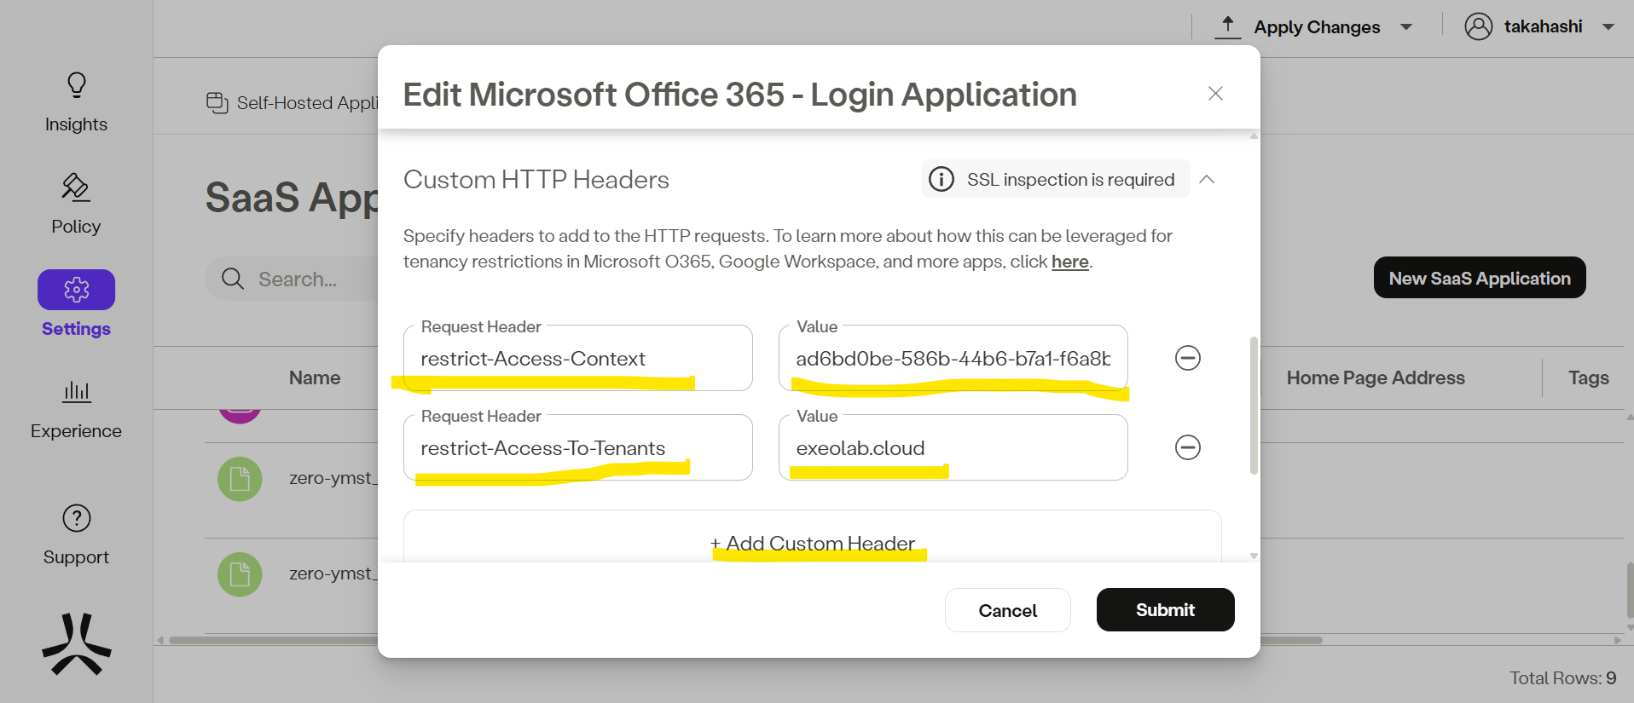Expand the takahashi account menu arrow
The height and width of the screenshot is (703, 1634).
pos(1608,27)
